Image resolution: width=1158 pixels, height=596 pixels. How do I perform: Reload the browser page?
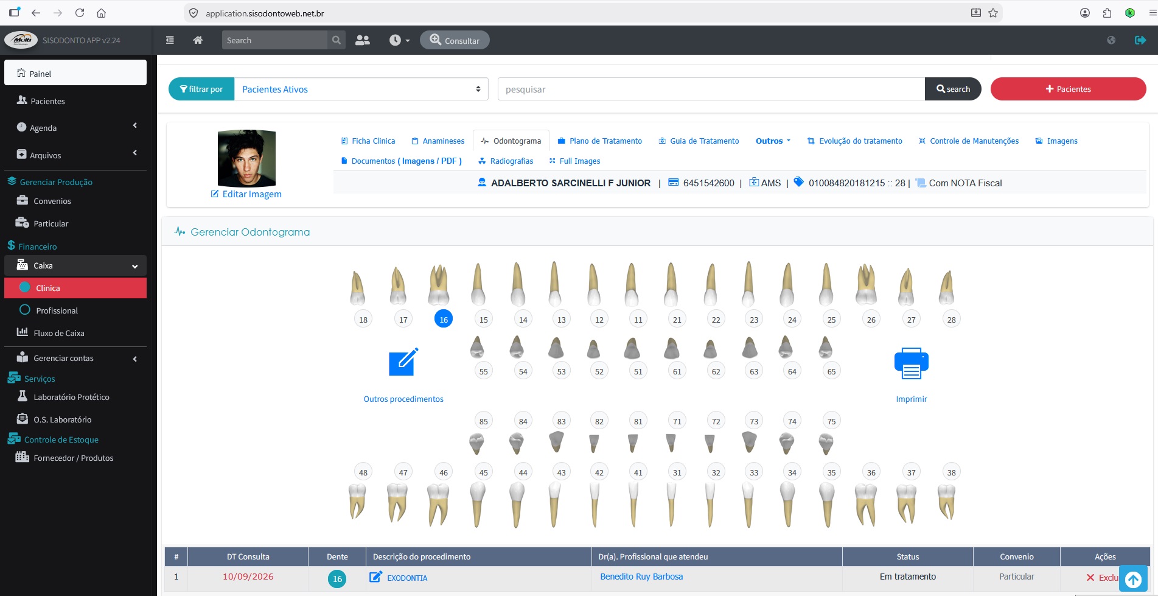point(80,13)
